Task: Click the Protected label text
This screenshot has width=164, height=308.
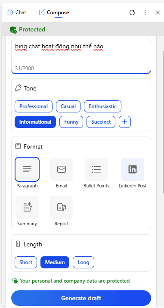Action: (32, 29)
